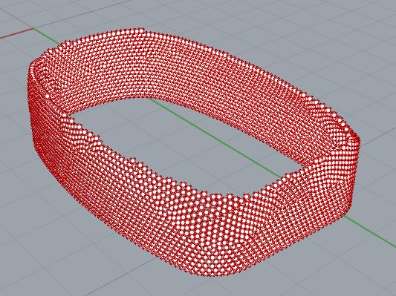396x296 pixels.
Task: Click green axis segment between red axis and ring
Action: click(47, 37)
